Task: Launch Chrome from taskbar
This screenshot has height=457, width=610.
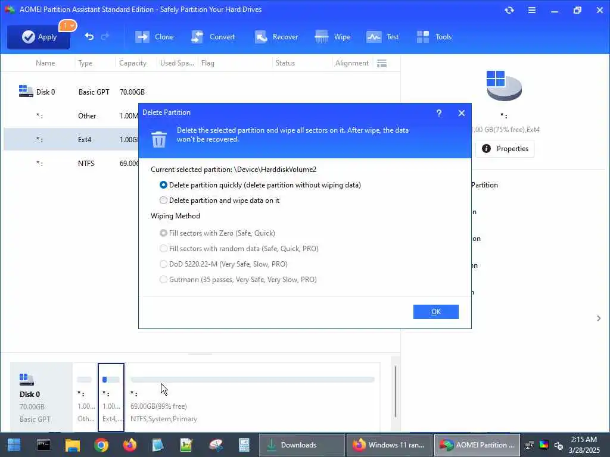Action: 101,445
